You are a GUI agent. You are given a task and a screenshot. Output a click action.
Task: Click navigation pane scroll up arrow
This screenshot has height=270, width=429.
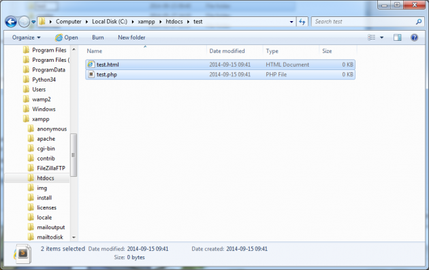tap(74, 50)
